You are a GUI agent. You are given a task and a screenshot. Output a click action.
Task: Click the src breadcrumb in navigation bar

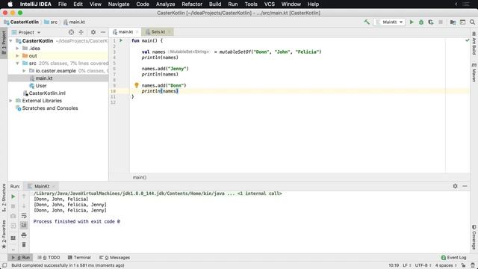point(51,22)
